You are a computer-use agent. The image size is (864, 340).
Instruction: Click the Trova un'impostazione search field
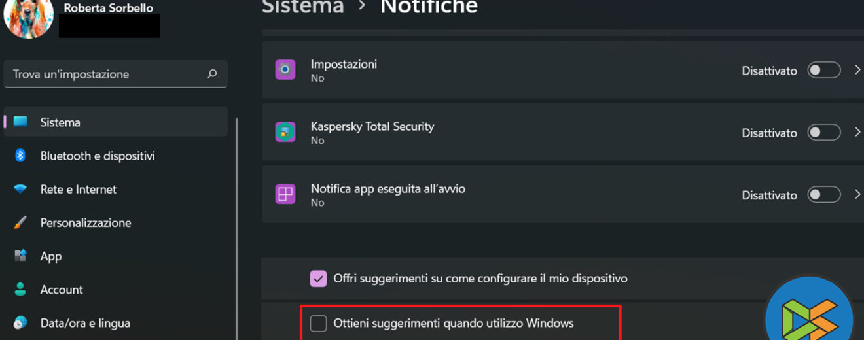point(105,74)
